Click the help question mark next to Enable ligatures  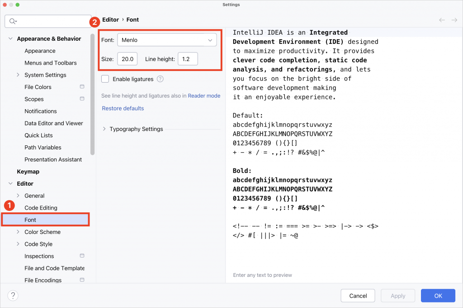[160, 79]
